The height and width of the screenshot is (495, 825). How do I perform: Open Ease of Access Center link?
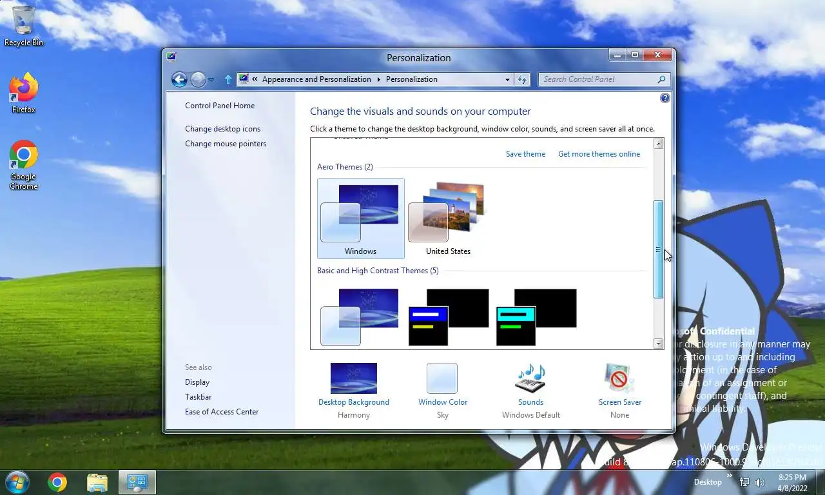[x=222, y=412]
